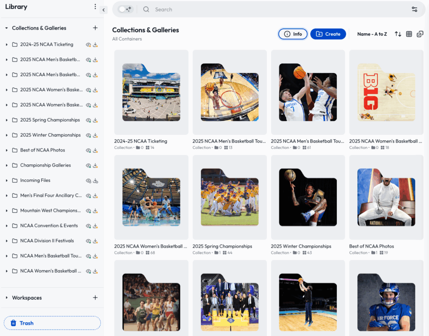Download the 2025 Spring Championships collection
Viewport: 429px width, 336px height.
click(x=95, y=120)
